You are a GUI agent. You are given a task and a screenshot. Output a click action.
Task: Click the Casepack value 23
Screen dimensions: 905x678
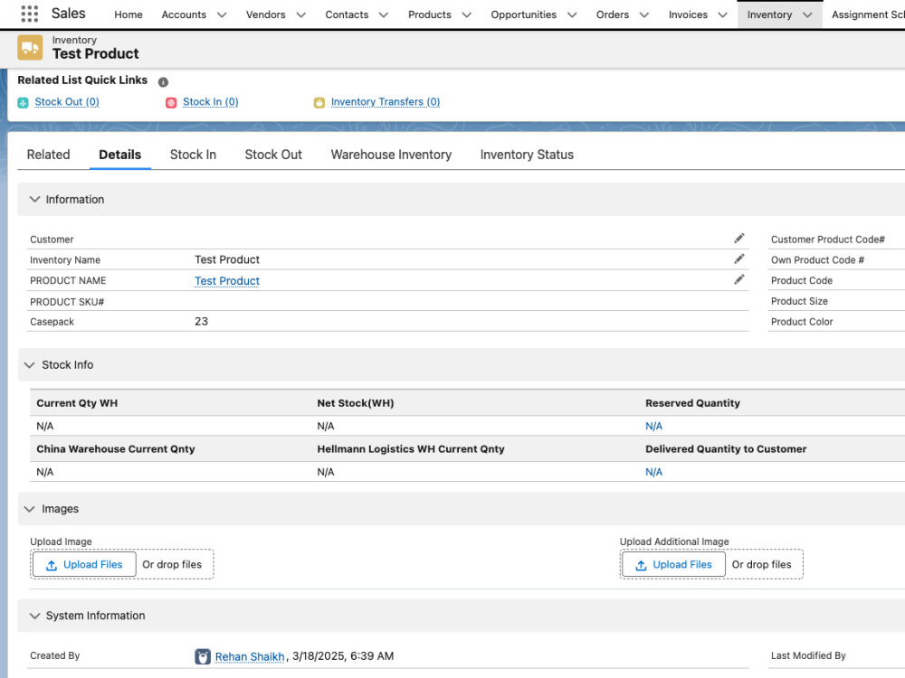point(201,322)
